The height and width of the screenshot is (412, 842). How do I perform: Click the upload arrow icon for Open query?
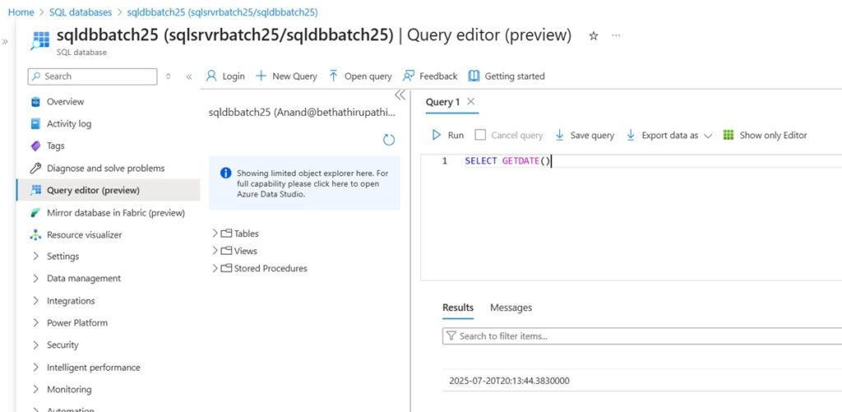point(334,76)
